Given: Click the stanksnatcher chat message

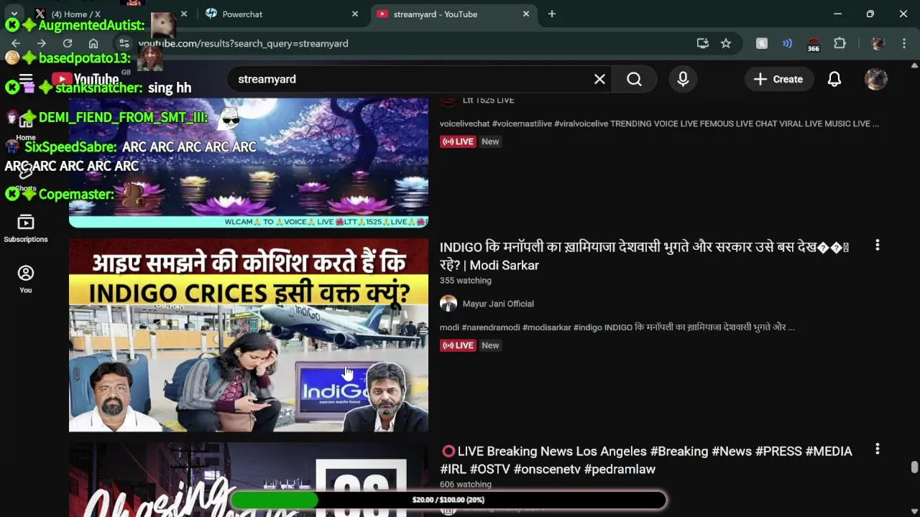Looking at the screenshot, I should (x=170, y=88).
